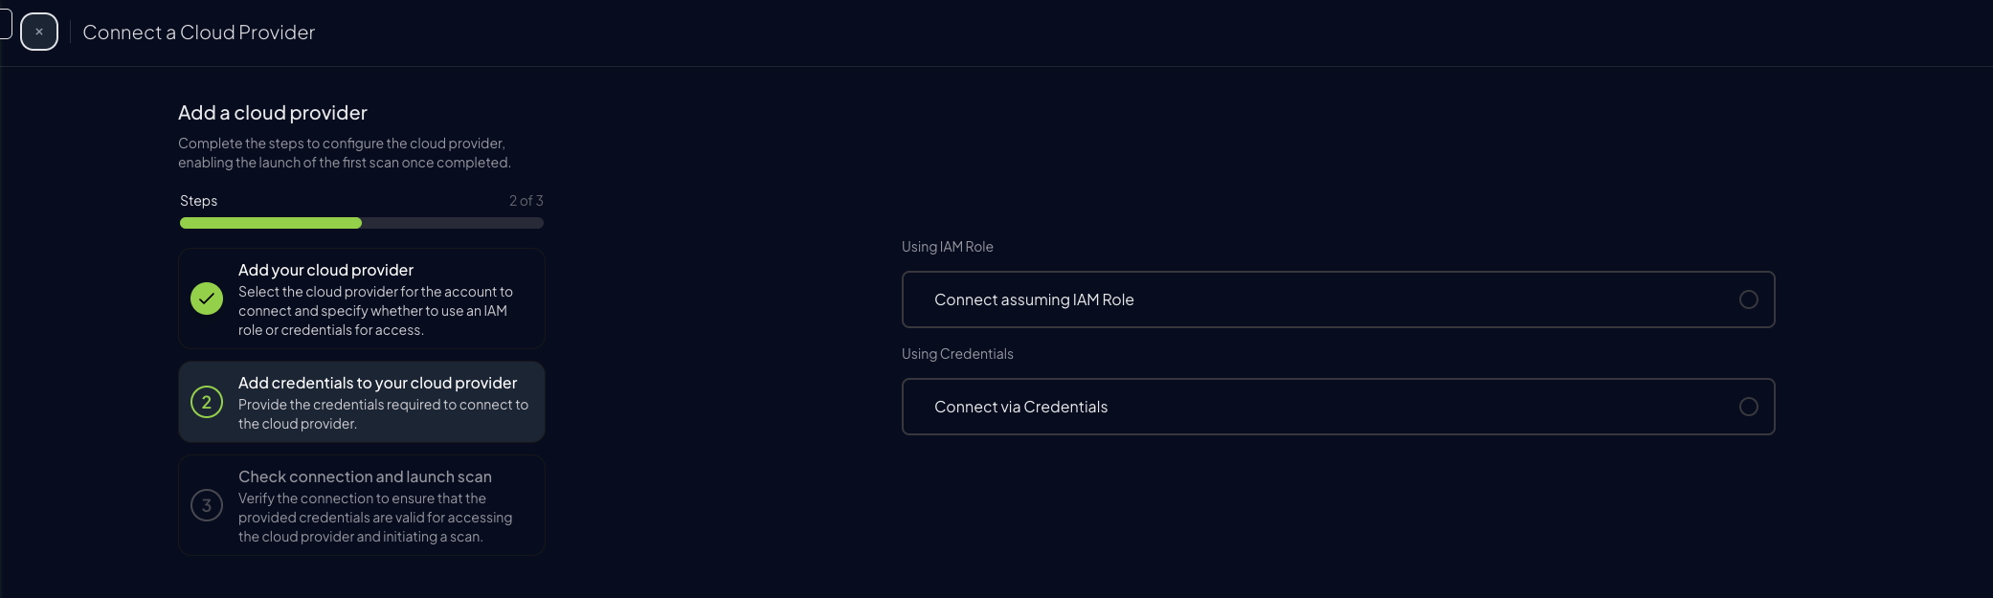Image resolution: width=1993 pixels, height=598 pixels.
Task: Open the Check connection and launch scan step
Action: [361, 505]
